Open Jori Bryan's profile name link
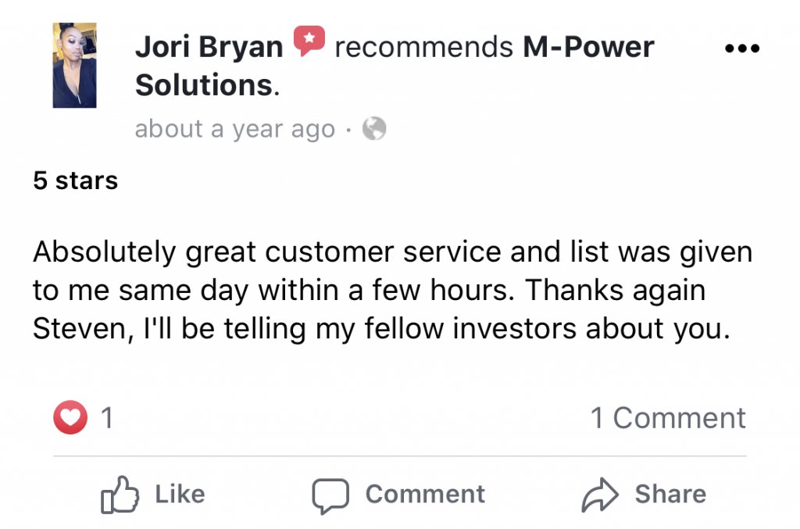 [x=209, y=47]
